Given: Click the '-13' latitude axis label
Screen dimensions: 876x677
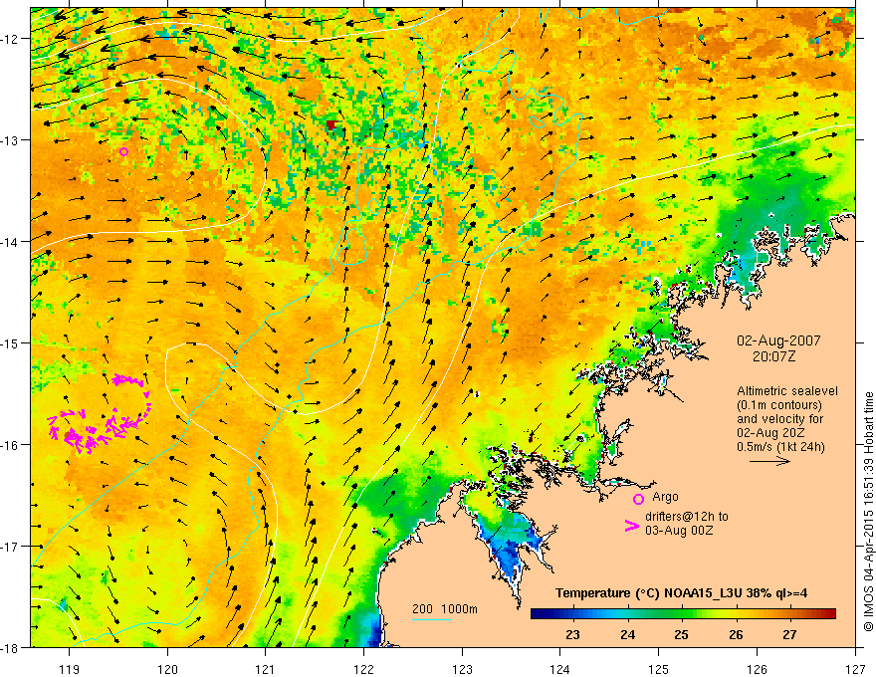Looking at the screenshot, I should click(10, 140).
